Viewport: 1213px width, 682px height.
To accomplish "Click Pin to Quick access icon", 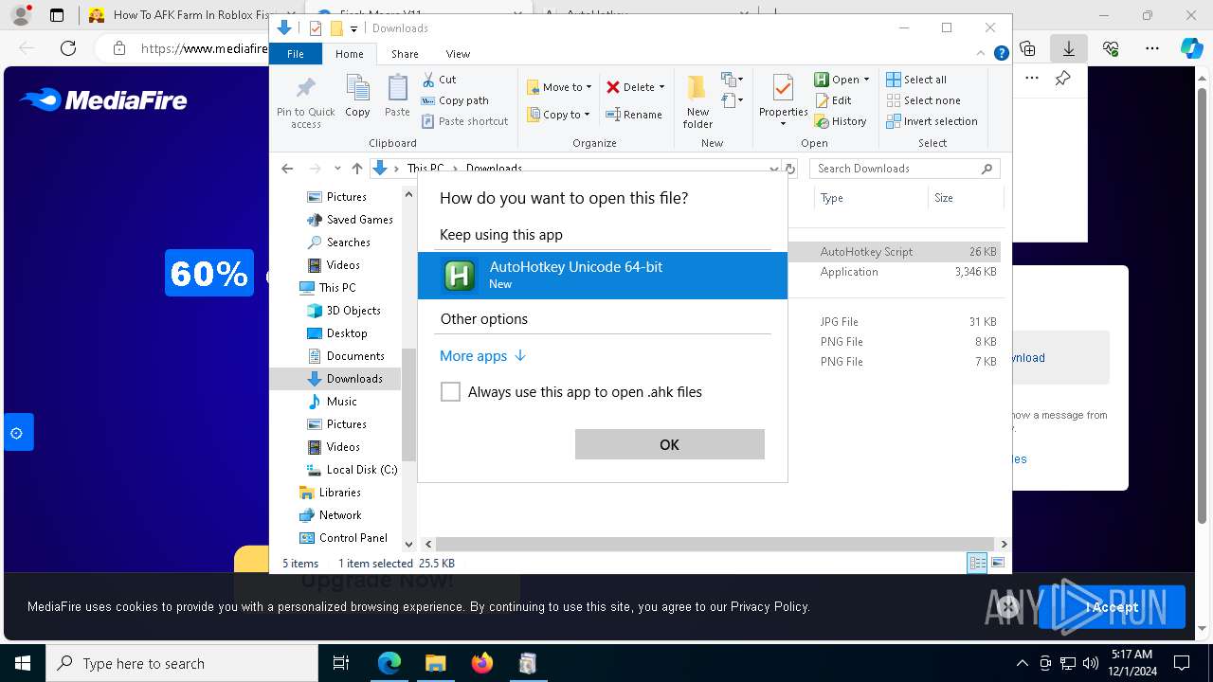I will point(305,102).
